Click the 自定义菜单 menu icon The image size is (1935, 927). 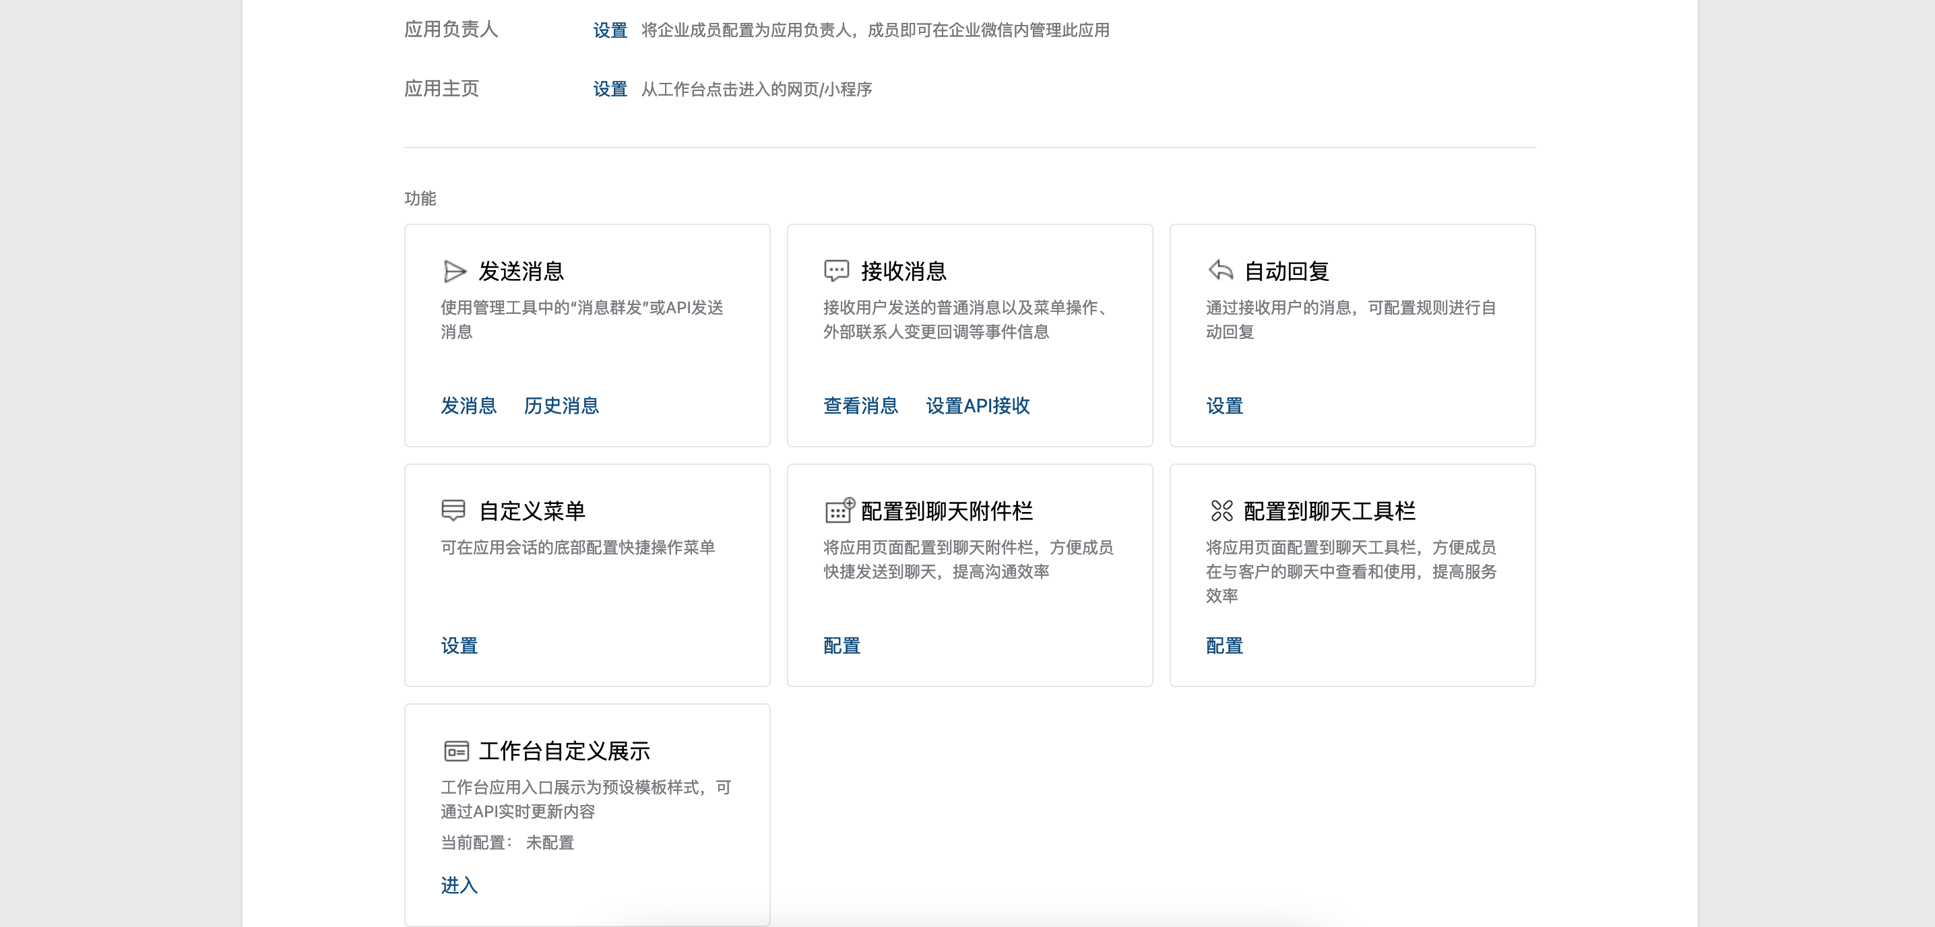(x=453, y=511)
